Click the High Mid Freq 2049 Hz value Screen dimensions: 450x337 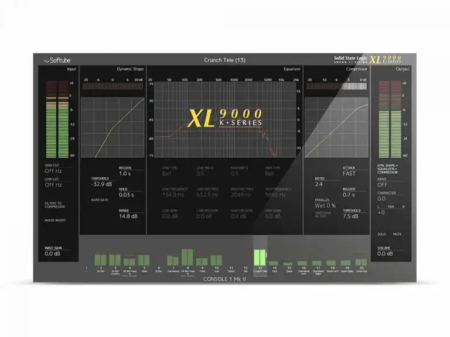pos(241,195)
